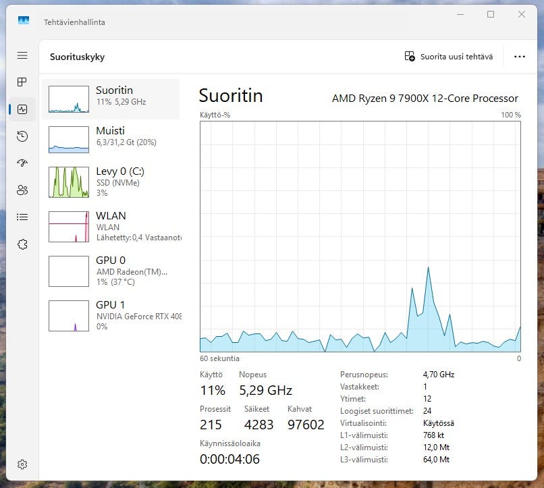This screenshot has height=488, width=544.
Task: Open the three-dot more options menu
Action: point(520,57)
